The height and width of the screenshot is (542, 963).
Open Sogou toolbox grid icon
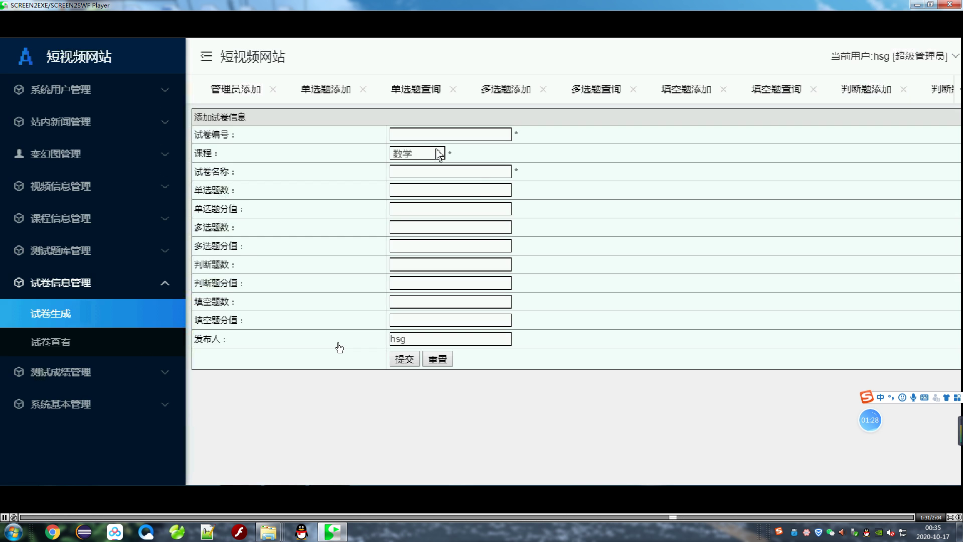(x=957, y=397)
